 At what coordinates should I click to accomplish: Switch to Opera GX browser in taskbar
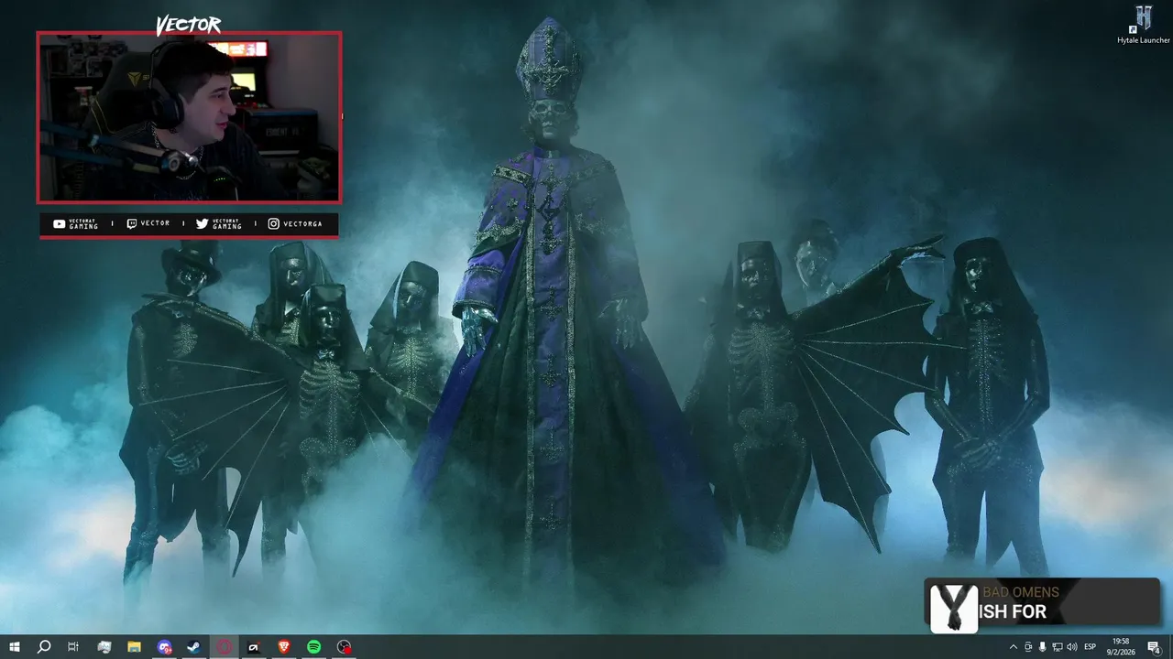click(225, 647)
